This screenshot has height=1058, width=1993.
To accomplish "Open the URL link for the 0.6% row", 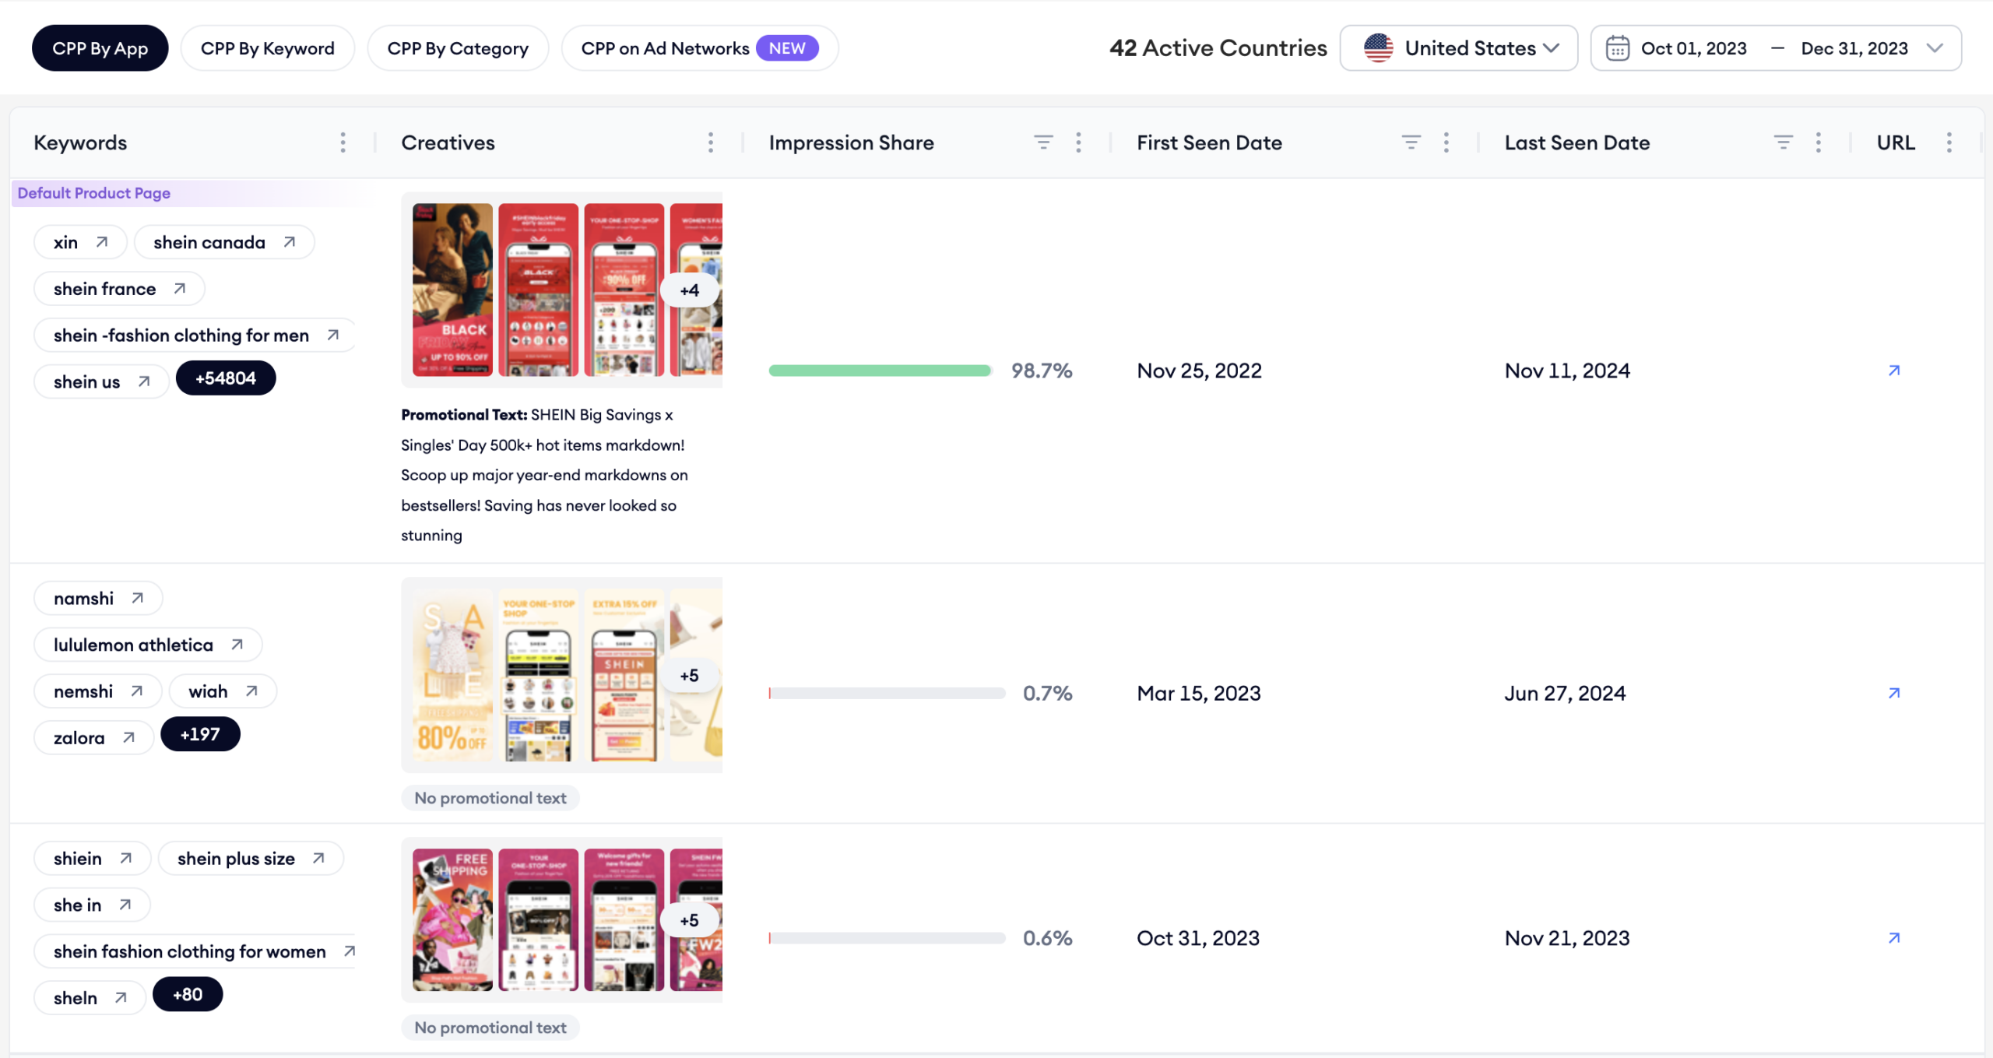I will coord(1894,938).
